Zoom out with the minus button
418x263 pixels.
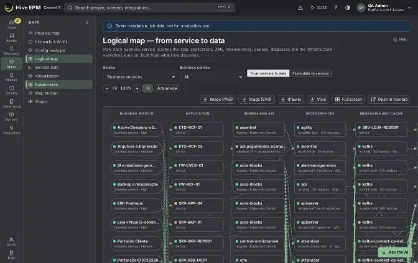pos(107,88)
